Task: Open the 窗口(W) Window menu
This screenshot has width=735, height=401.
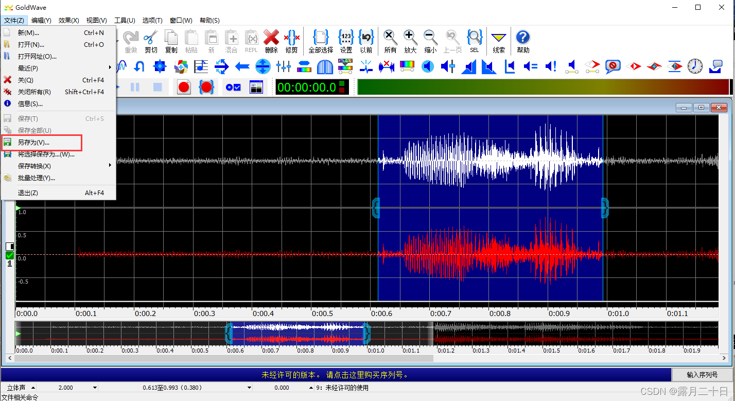Action: tap(181, 20)
